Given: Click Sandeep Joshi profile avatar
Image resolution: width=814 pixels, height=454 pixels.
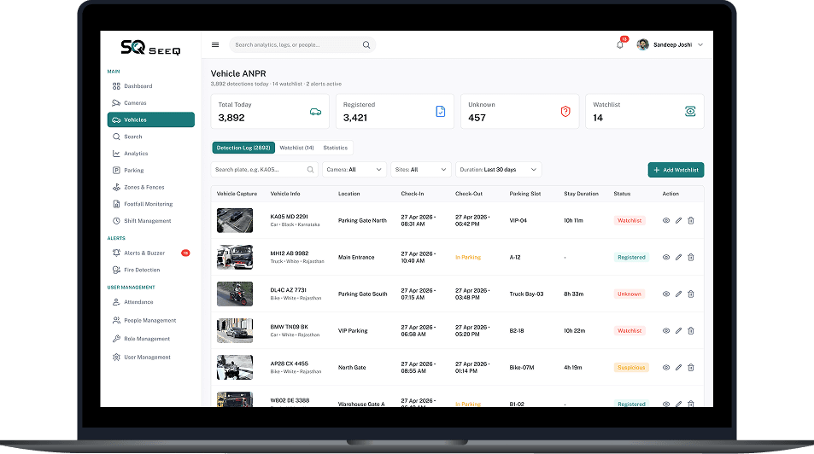Looking at the screenshot, I should (x=642, y=44).
